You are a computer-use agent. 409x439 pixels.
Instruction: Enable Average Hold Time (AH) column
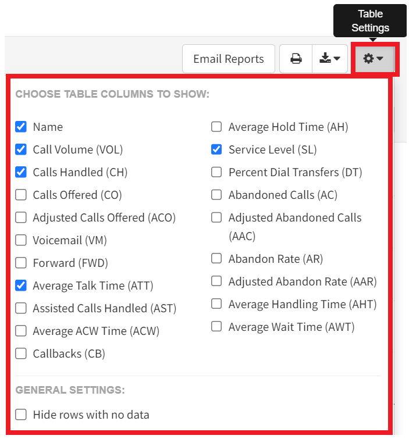coord(216,127)
